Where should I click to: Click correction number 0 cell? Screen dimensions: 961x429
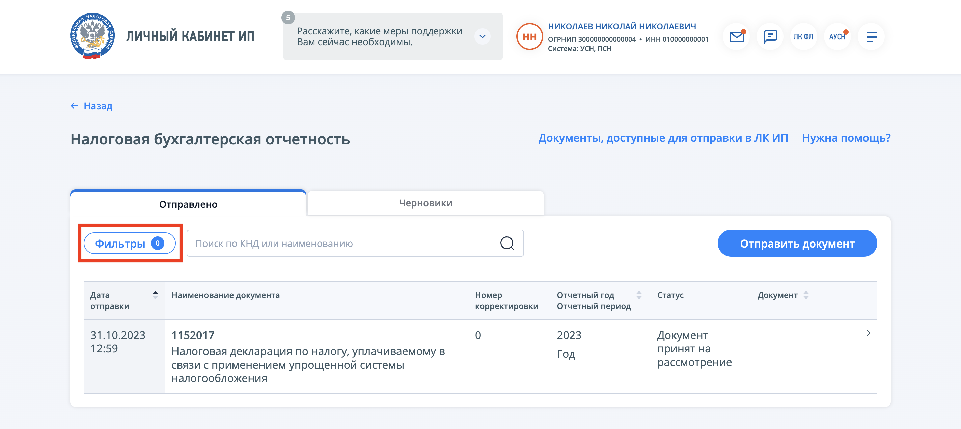click(478, 335)
